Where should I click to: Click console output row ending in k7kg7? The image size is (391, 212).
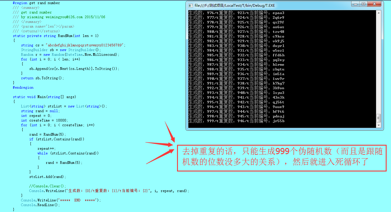click(236, 83)
